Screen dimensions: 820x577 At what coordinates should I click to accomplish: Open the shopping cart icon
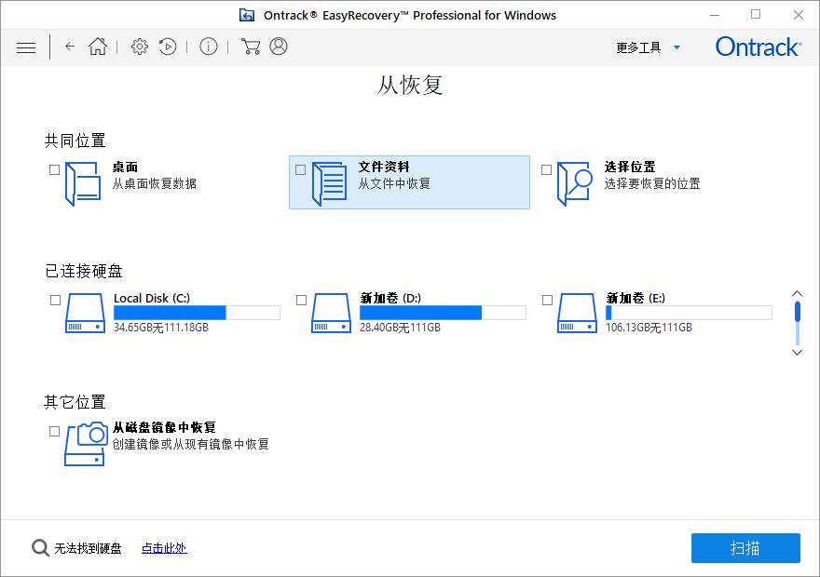coord(250,47)
